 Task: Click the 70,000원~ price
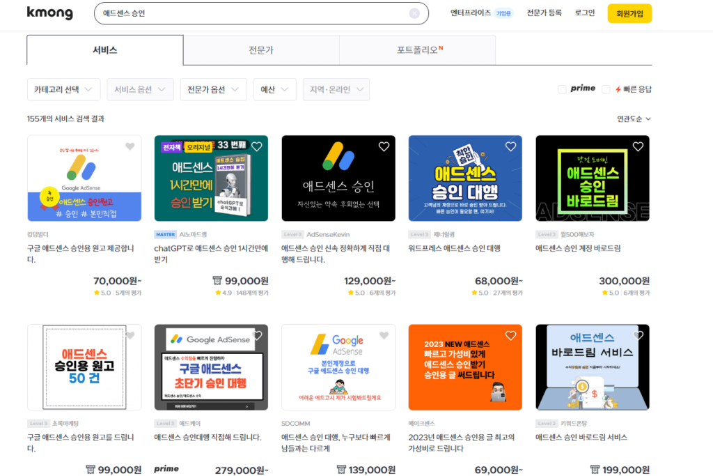[117, 281]
